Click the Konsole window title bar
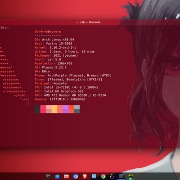The height and width of the screenshot is (180, 180). click(x=88, y=22)
